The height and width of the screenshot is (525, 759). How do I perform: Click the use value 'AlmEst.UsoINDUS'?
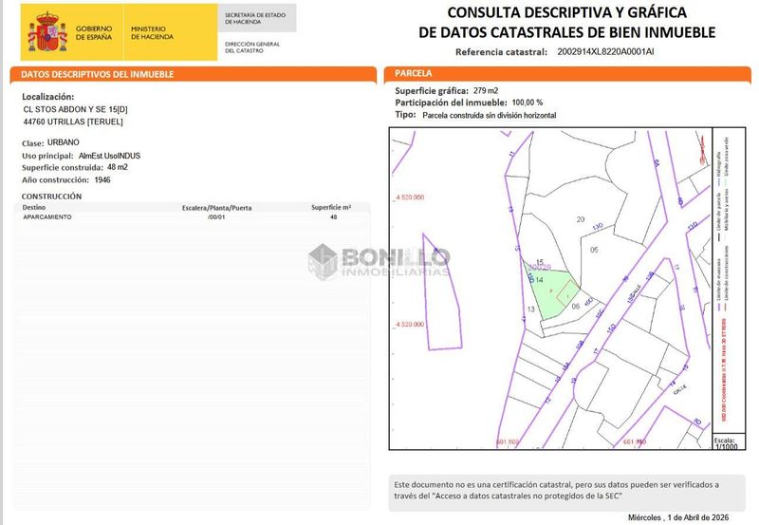109,156
